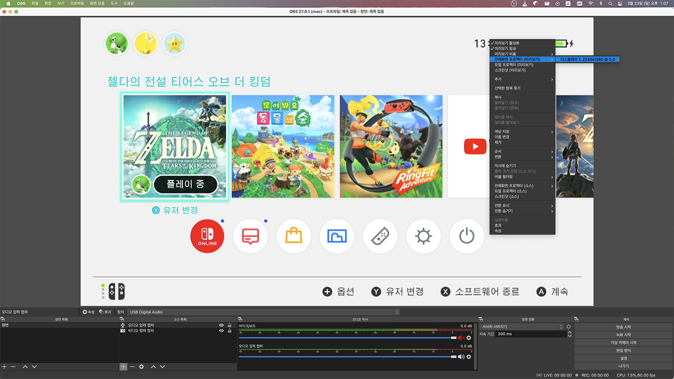Select 스크린샷 (미리보기) in the context menu

click(522, 70)
